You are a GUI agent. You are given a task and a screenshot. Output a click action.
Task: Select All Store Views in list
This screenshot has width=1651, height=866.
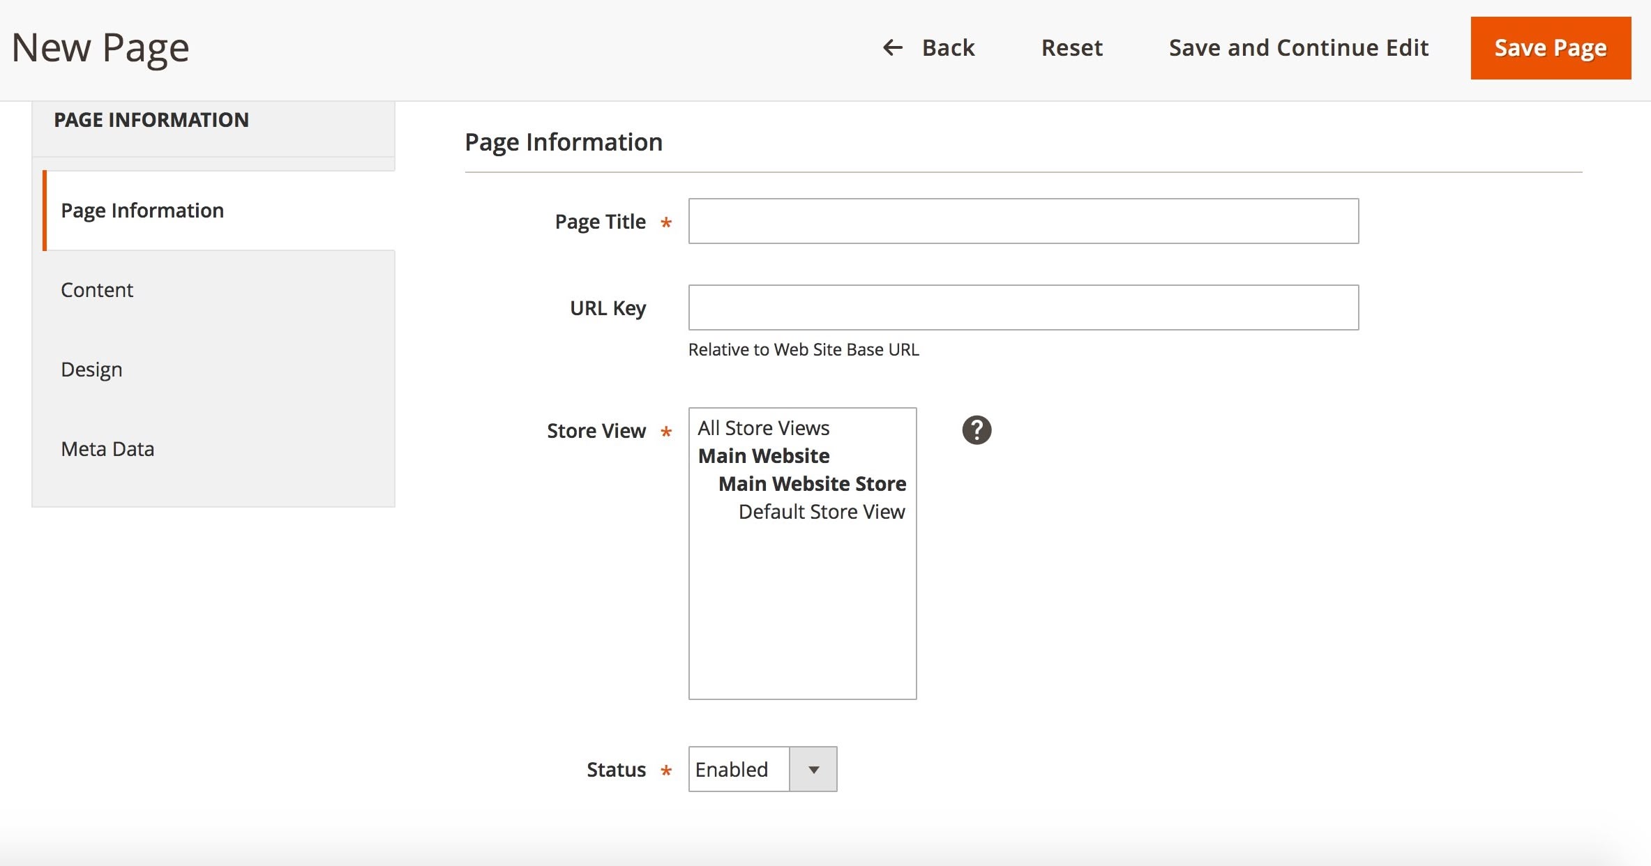(x=764, y=428)
